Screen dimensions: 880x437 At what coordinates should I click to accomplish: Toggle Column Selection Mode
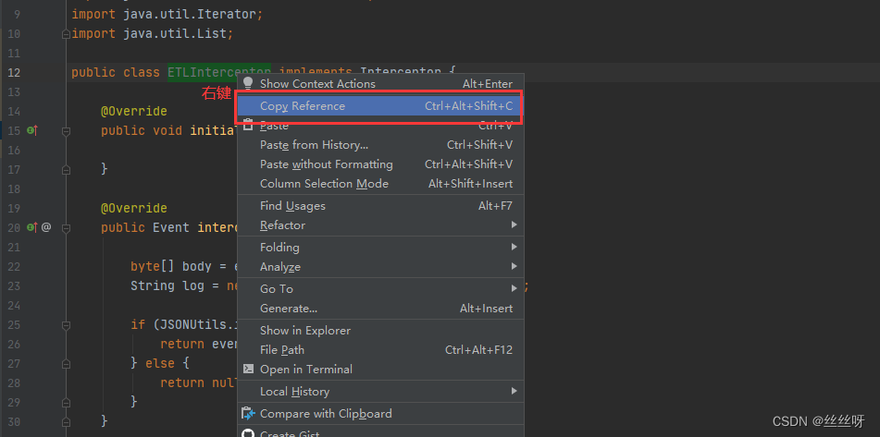coord(380,184)
